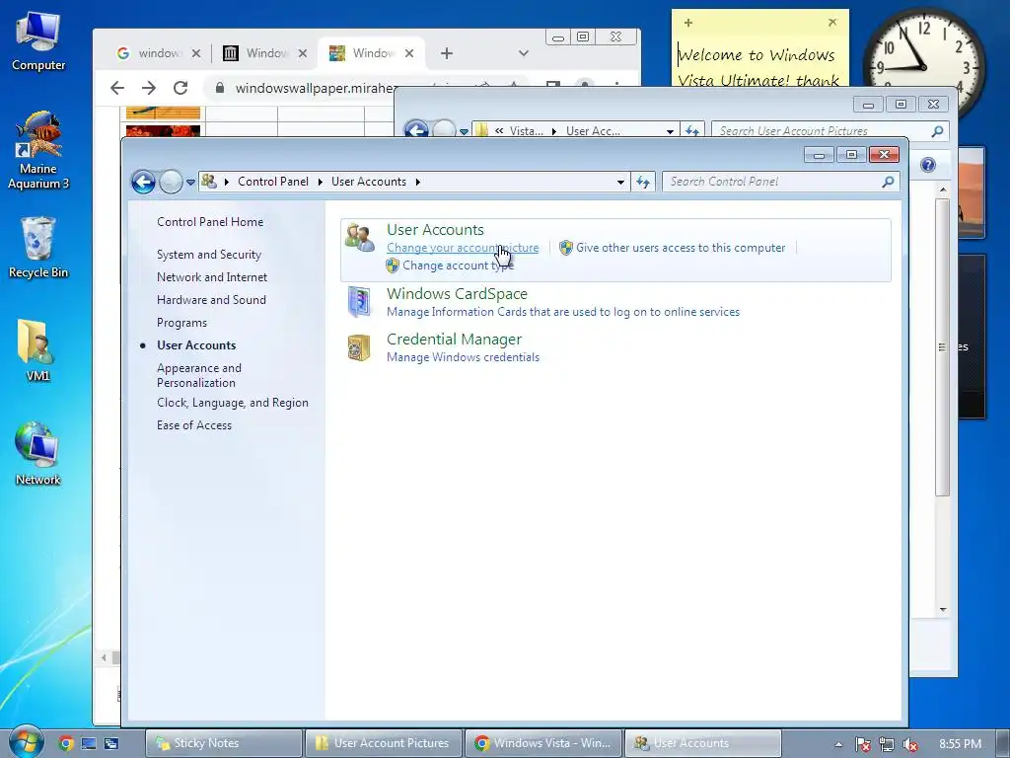Viewport: 1010px width, 758px height.
Task: Add a new sticky note with plus
Action: [687, 23]
